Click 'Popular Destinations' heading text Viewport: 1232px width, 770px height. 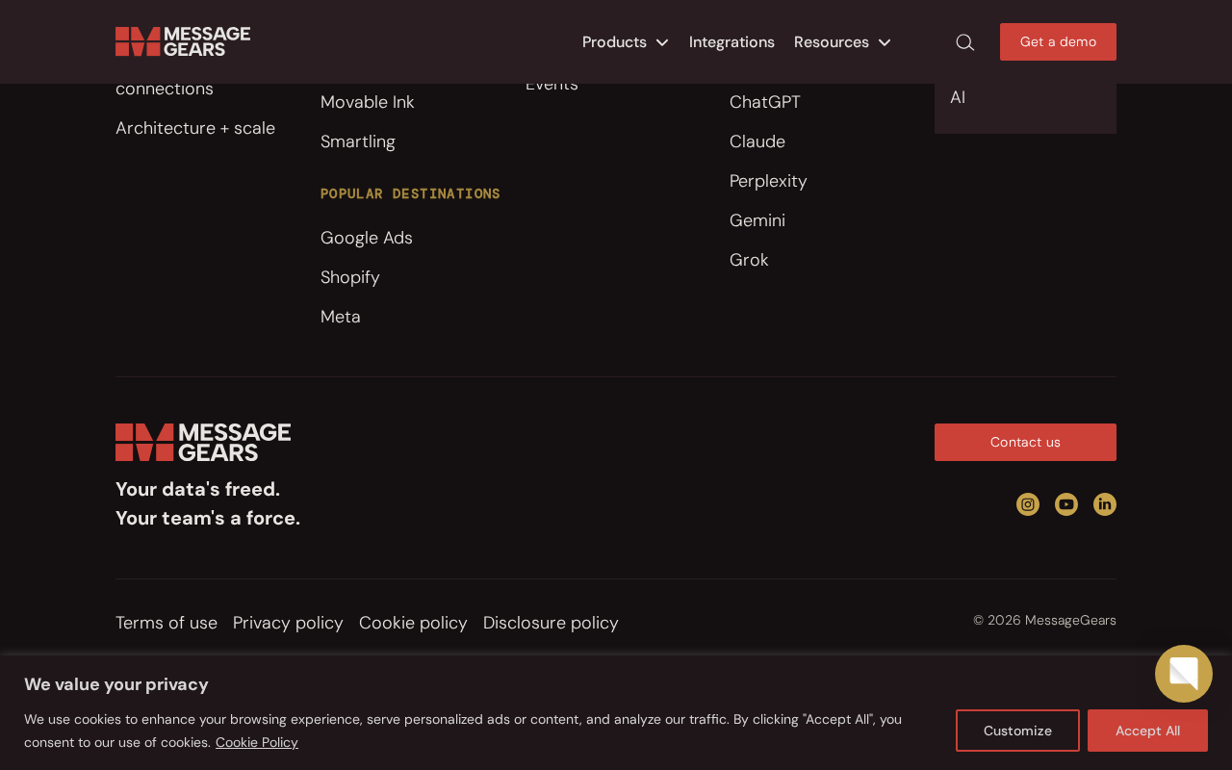[410, 193]
